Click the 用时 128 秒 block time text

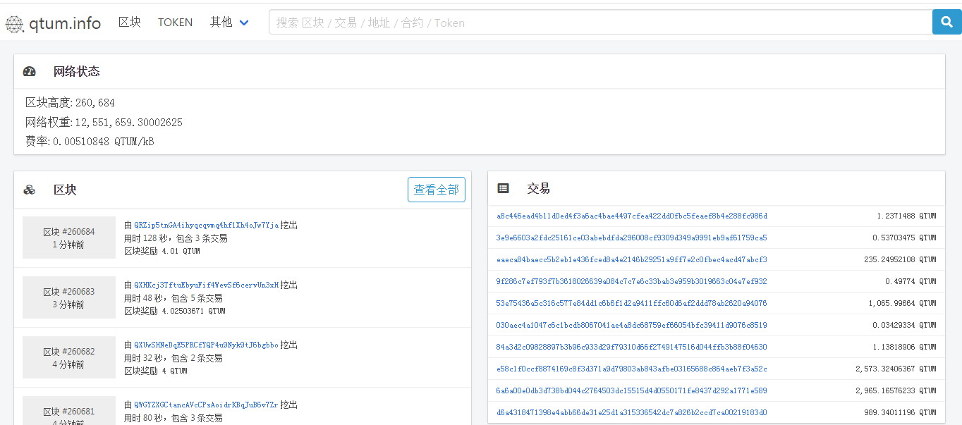pos(145,238)
